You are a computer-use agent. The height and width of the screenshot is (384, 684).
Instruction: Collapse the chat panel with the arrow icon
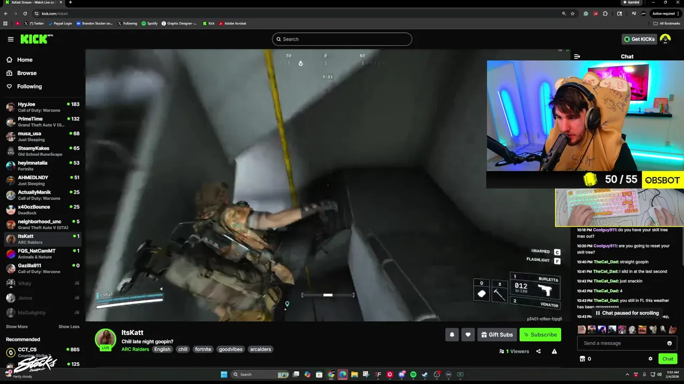pyautogui.click(x=577, y=56)
